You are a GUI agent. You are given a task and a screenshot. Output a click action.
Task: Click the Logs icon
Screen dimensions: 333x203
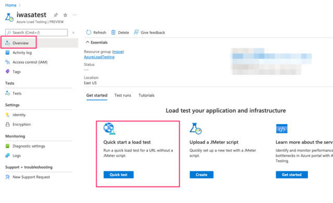(x=7, y=155)
